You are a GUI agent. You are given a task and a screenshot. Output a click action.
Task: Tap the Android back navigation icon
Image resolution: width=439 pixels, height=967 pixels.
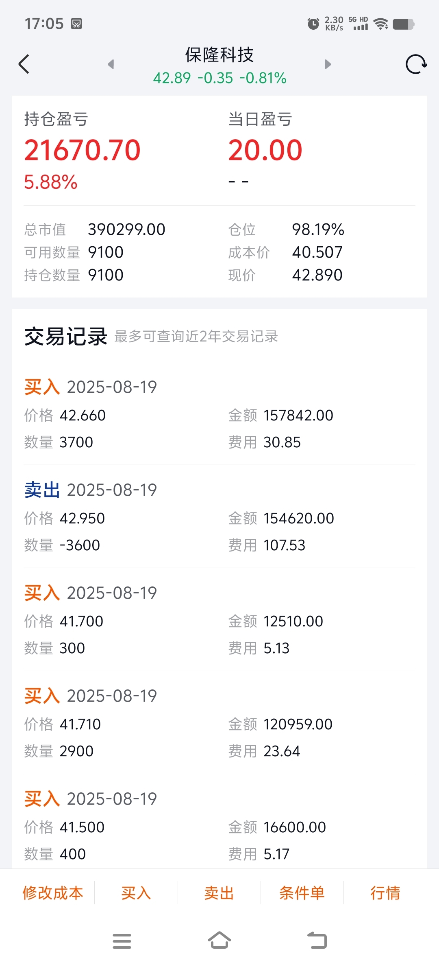coord(317,940)
